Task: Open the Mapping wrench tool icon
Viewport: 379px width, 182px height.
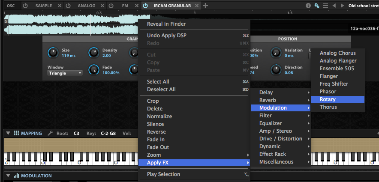Action: pyautogui.click(x=50, y=133)
